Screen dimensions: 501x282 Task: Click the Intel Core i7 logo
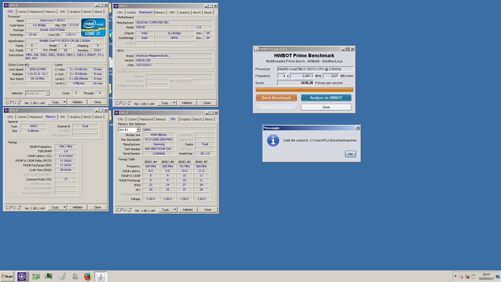[x=93, y=27]
